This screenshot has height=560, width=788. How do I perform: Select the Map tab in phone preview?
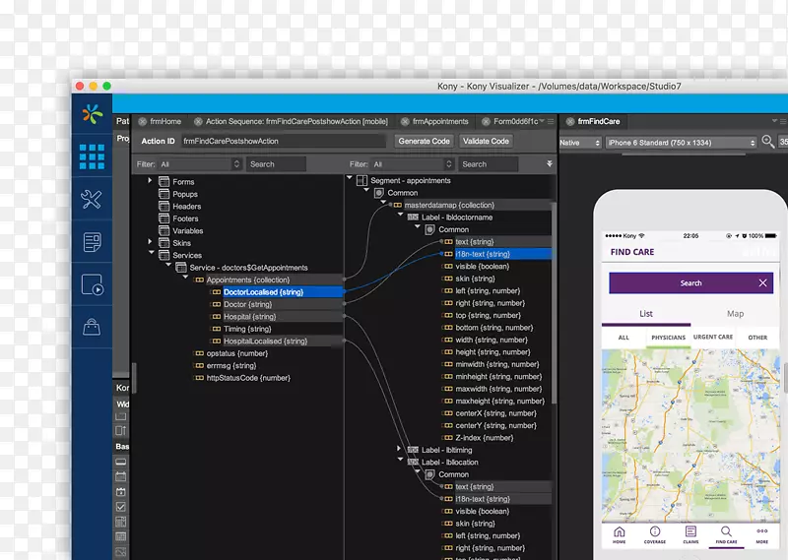tap(735, 314)
